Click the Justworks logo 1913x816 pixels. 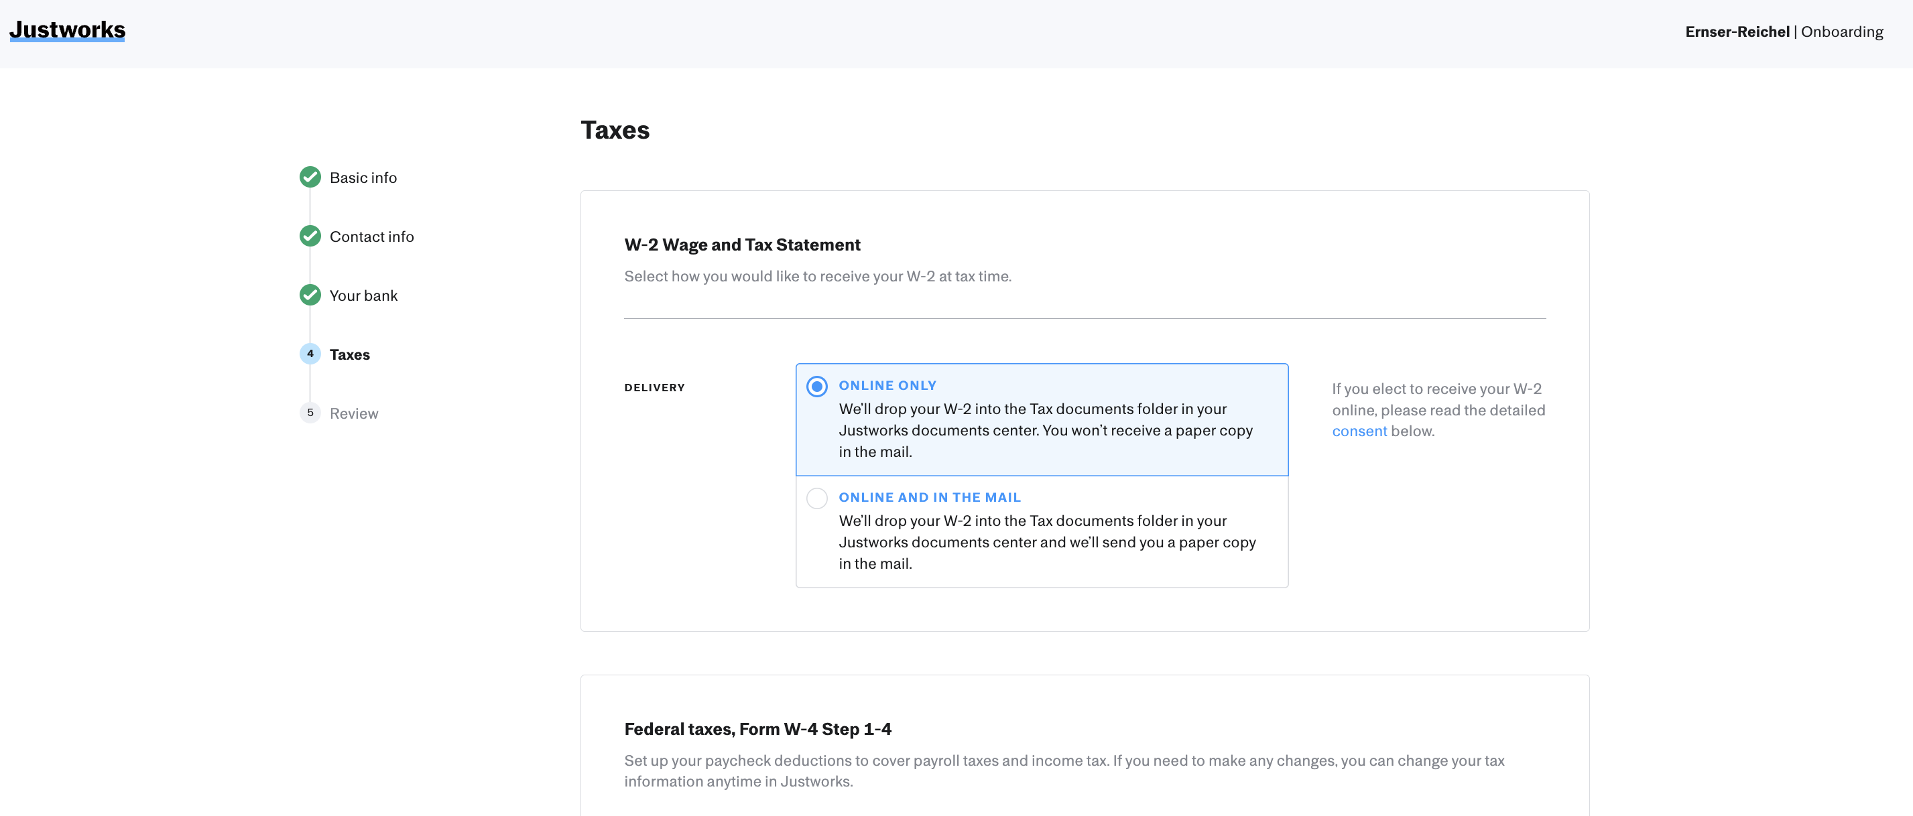(68, 30)
